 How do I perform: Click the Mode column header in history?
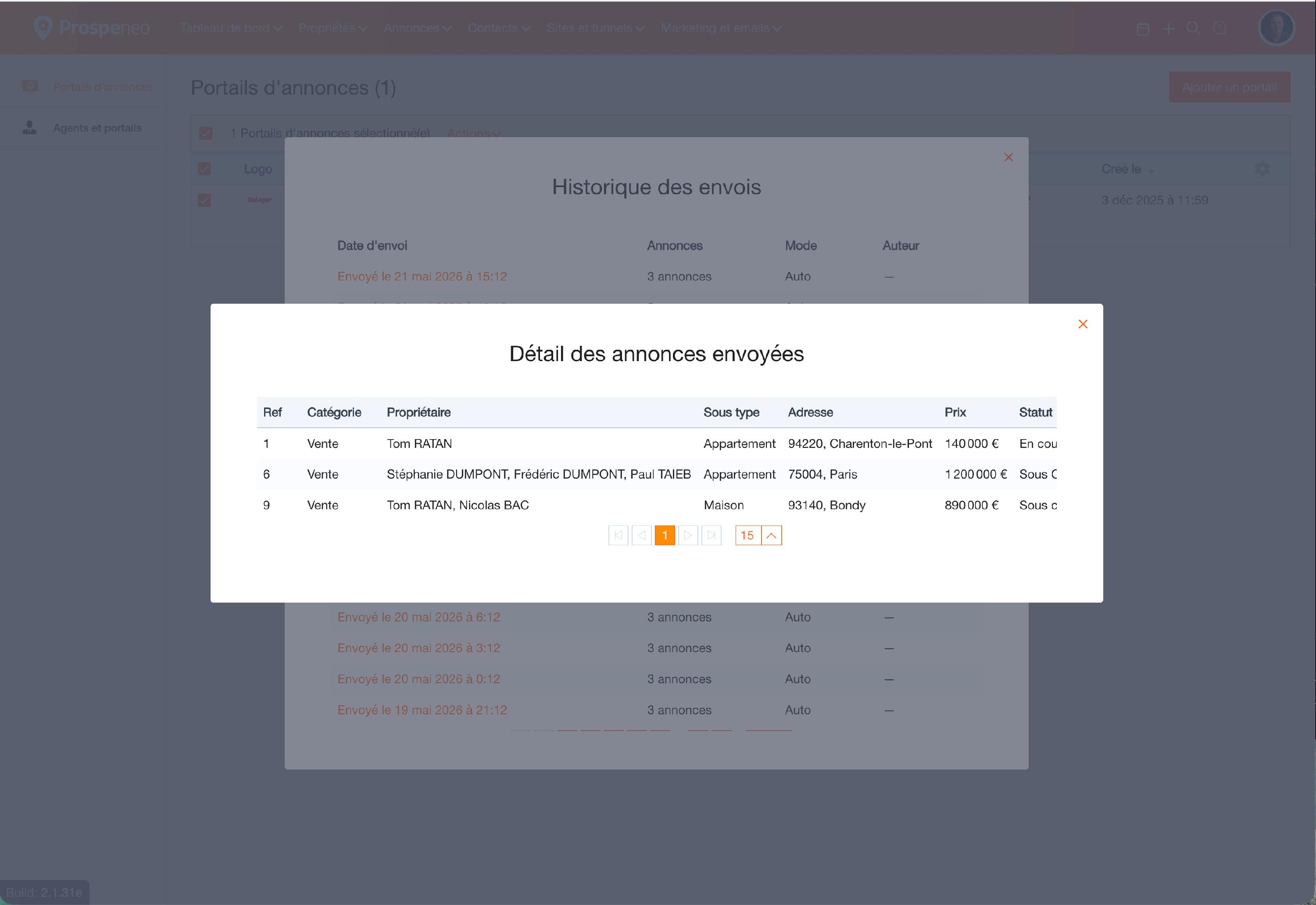click(x=801, y=245)
